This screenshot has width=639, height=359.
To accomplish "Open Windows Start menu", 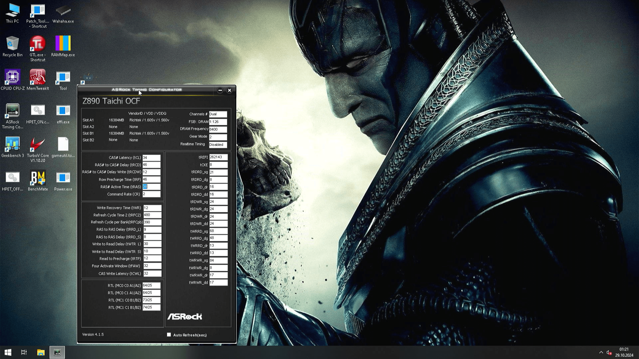I will click(8, 352).
